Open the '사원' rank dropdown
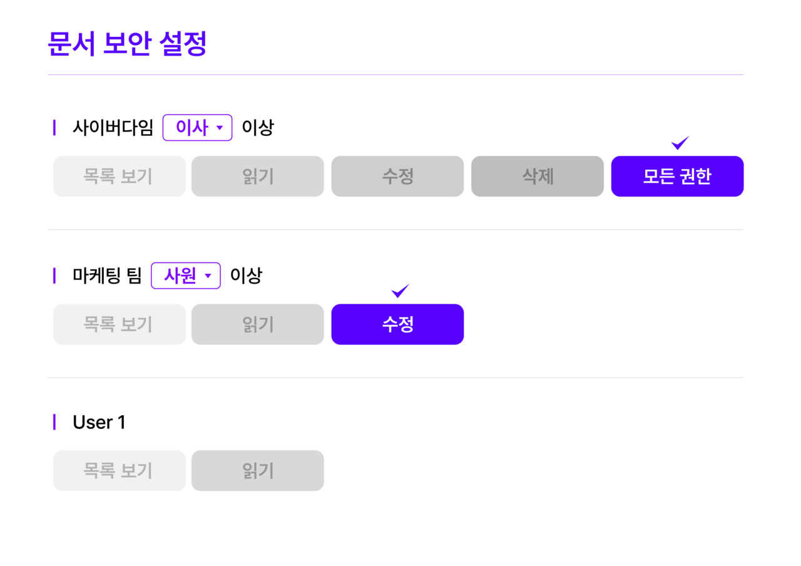This screenshot has height=566, width=801. pos(185,275)
